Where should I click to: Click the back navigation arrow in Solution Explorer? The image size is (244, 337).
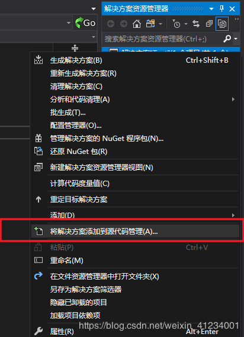point(111,24)
